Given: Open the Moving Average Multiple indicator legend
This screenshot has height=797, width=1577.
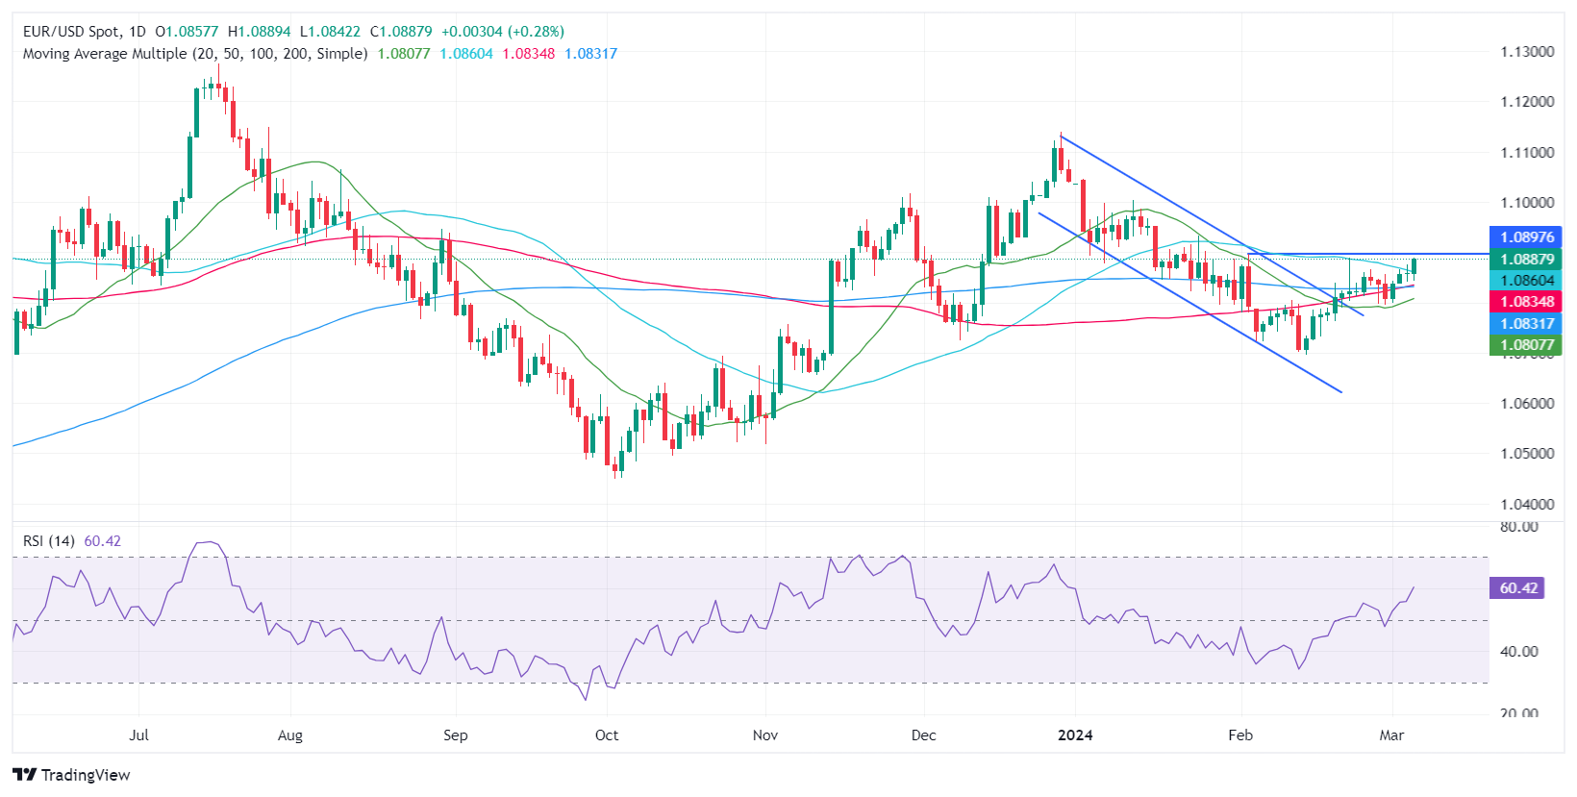Looking at the screenshot, I should coord(194,54).
